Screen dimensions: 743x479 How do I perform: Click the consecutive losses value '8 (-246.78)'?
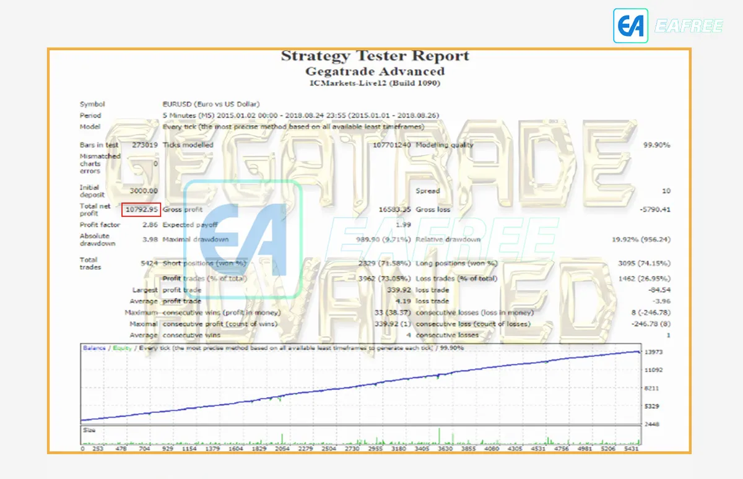point(650,313)
